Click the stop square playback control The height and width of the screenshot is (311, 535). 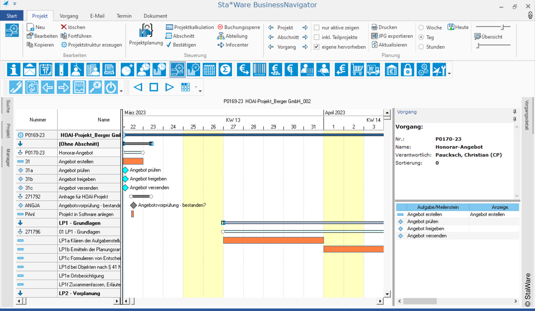[x=153, y=87]
